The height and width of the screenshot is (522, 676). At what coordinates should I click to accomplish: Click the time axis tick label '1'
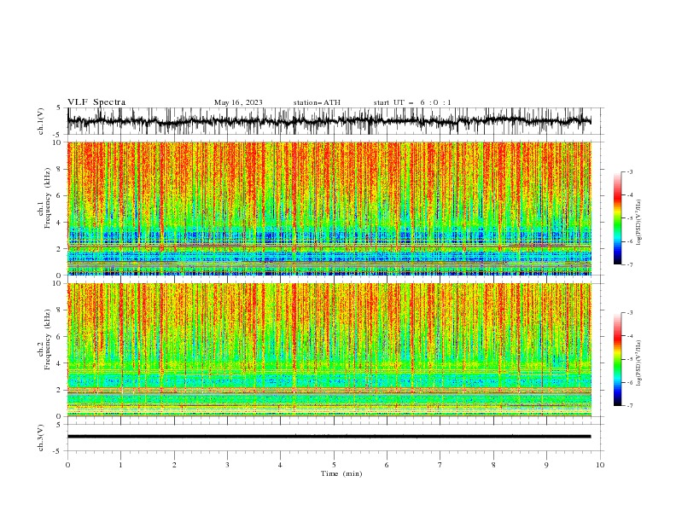point(120,465)
